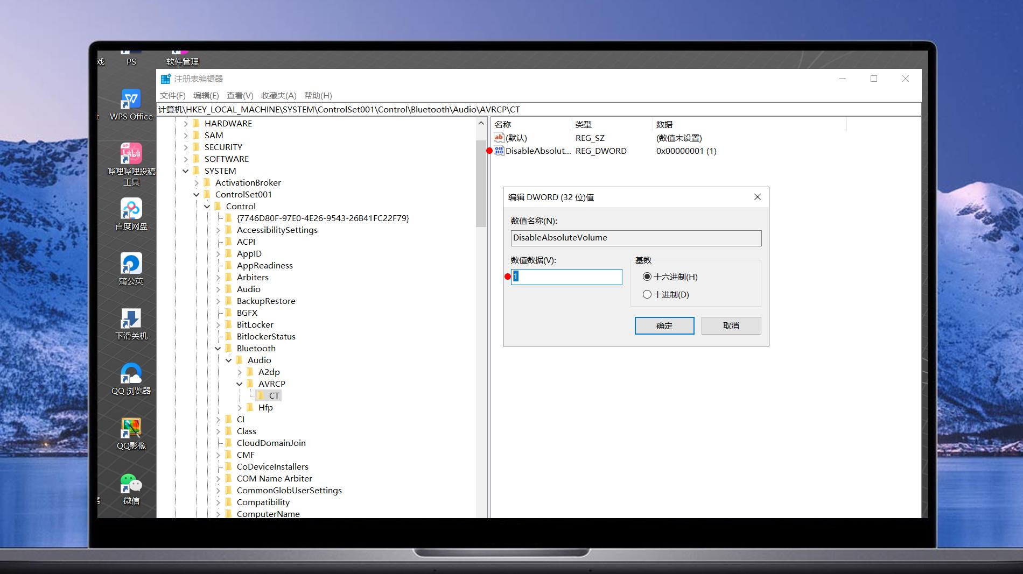Expand the Hfp registry key
Viewport: 1023px width, 574px height.
click(240, 408)
